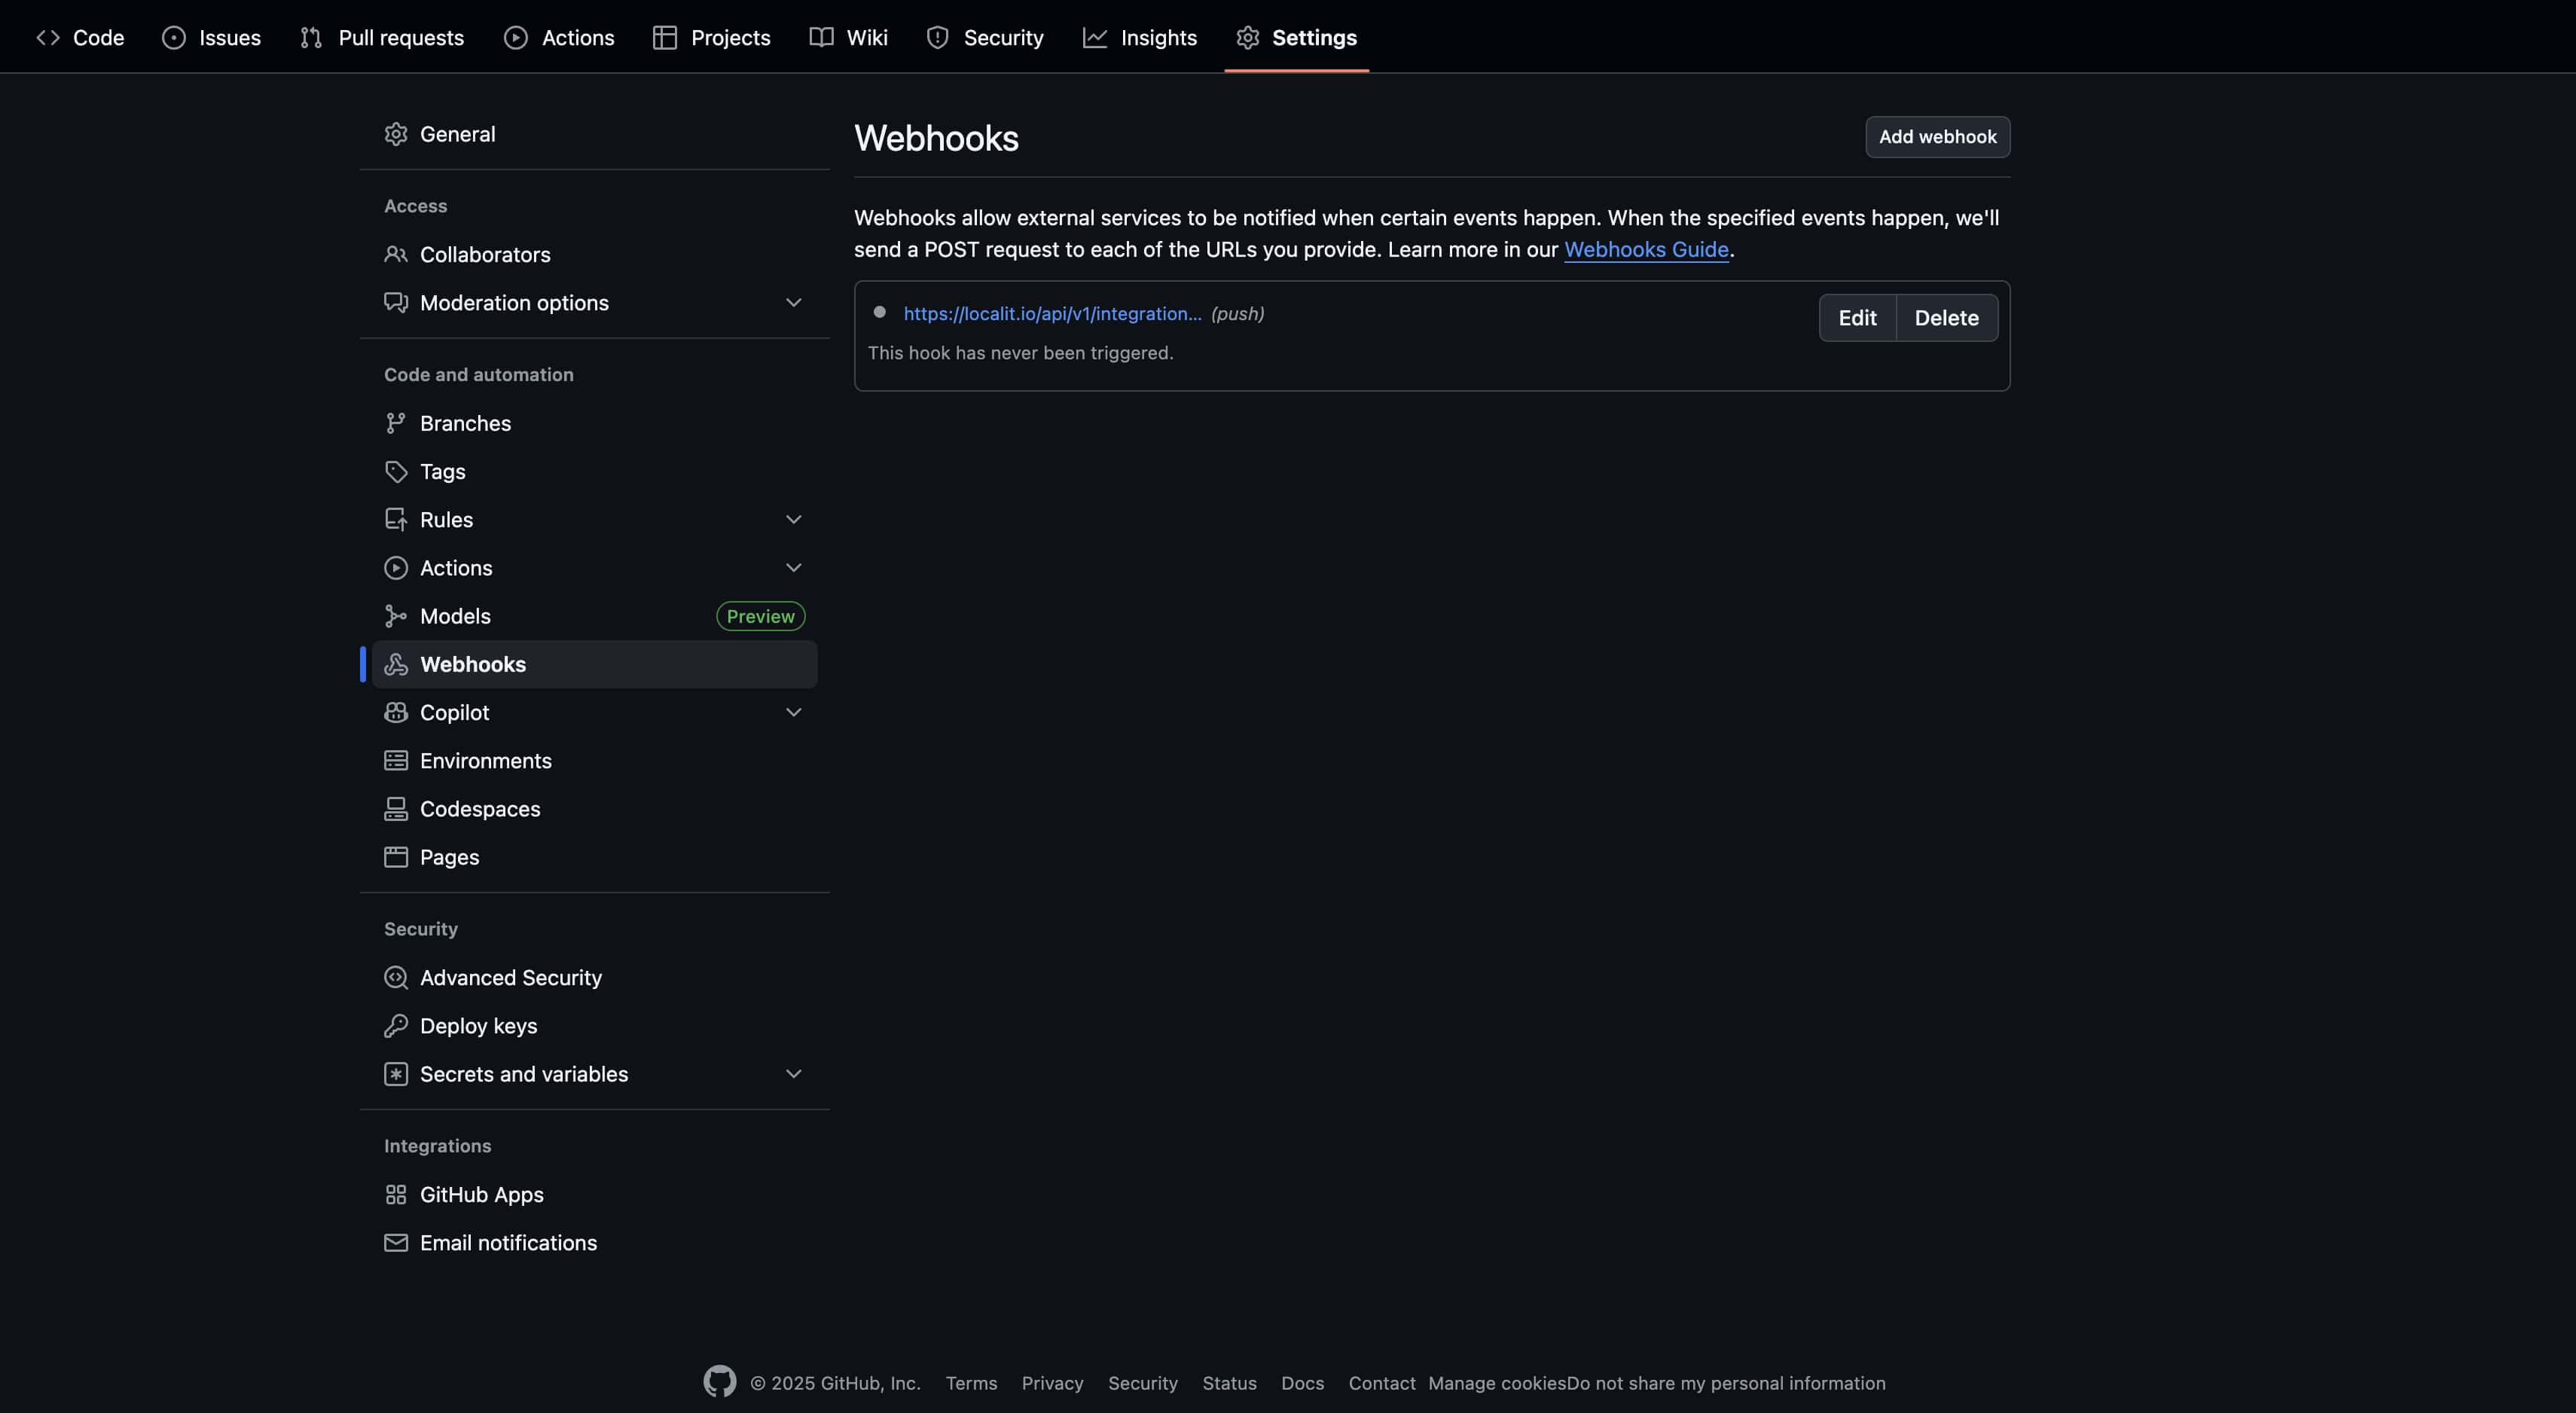The height and width of the screenshot is (1413, 2576).
Task: Edit the localit.io webhook
Action: click(x=1857, y=318)
